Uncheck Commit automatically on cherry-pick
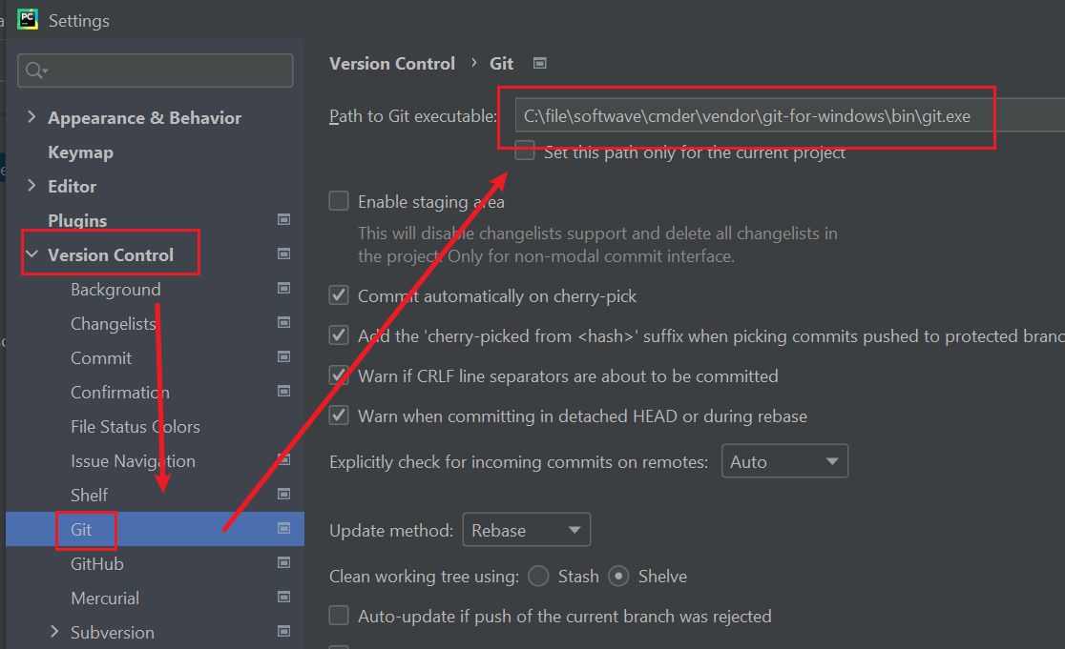 pyautogui.click(x=339, y=295)
